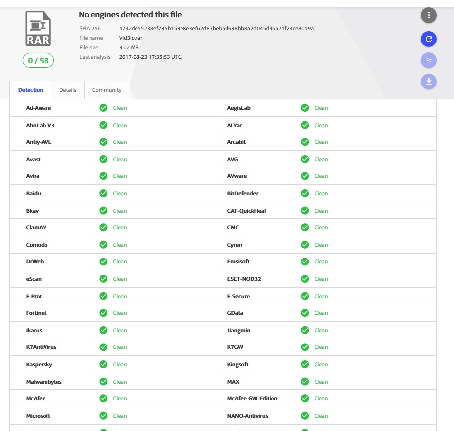Click the green check icon for Malwarebytes
The width and height of the screenshot is (454, 431).
tap(103, 382)
